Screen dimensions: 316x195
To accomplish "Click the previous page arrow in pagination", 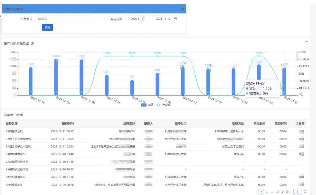I will click(x=256, y=192).
